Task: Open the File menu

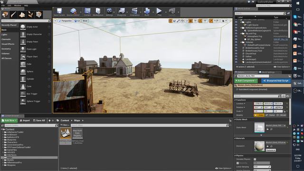Action: tap(3, 6)
